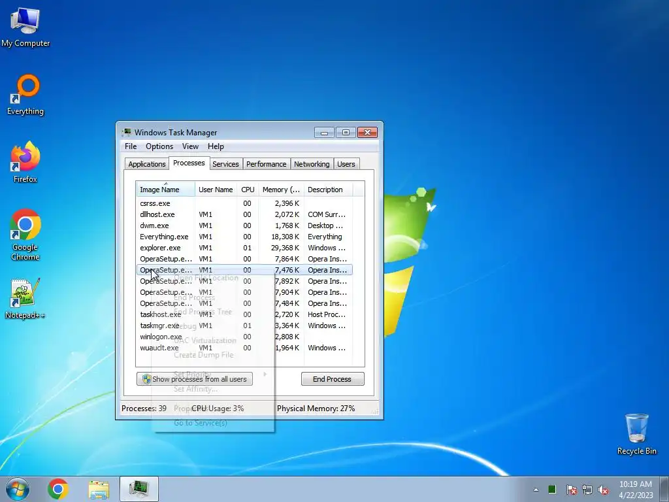
Task: Open Action Center flag in the tray
Action: click(572, 490)
